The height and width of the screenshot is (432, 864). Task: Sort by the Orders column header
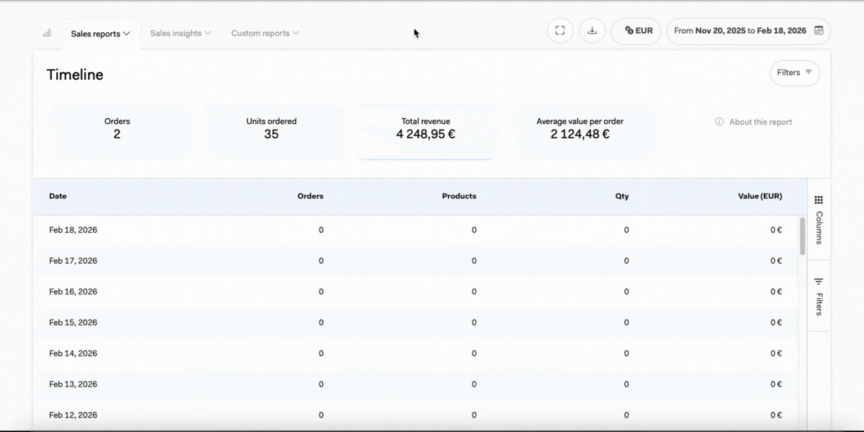(x=310, y=196)
